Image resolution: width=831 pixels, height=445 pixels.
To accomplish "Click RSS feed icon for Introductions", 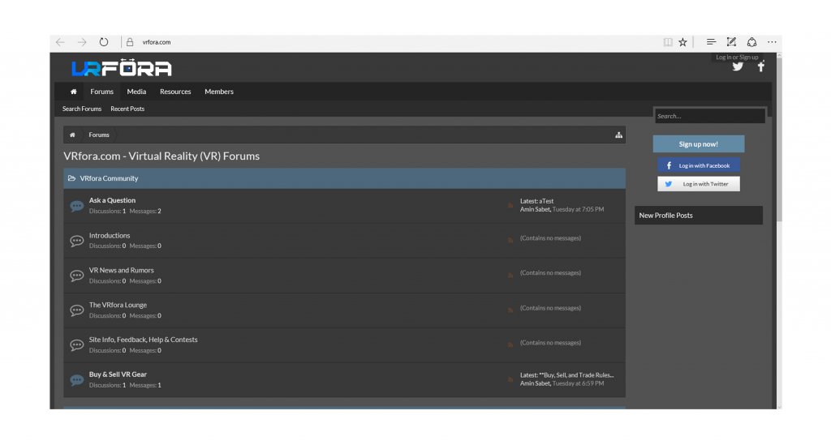I will 510,240.
